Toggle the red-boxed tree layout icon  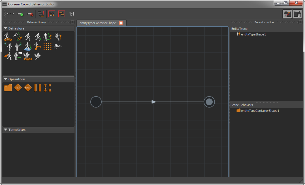tap(52, 14)
